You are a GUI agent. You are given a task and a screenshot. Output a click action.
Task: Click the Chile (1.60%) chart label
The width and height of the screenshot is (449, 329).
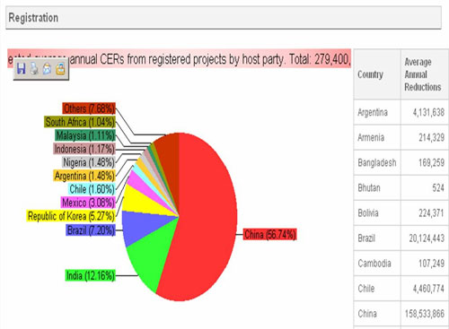[x=92, y=189]
